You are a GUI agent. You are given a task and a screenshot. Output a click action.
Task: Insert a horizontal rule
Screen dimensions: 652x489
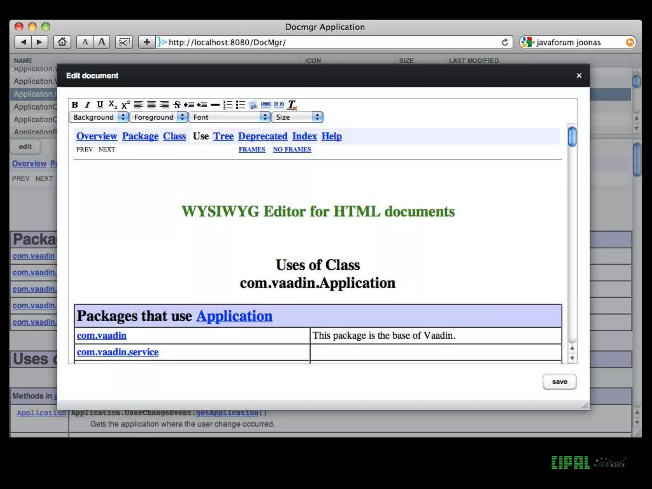tap(215, 105)
